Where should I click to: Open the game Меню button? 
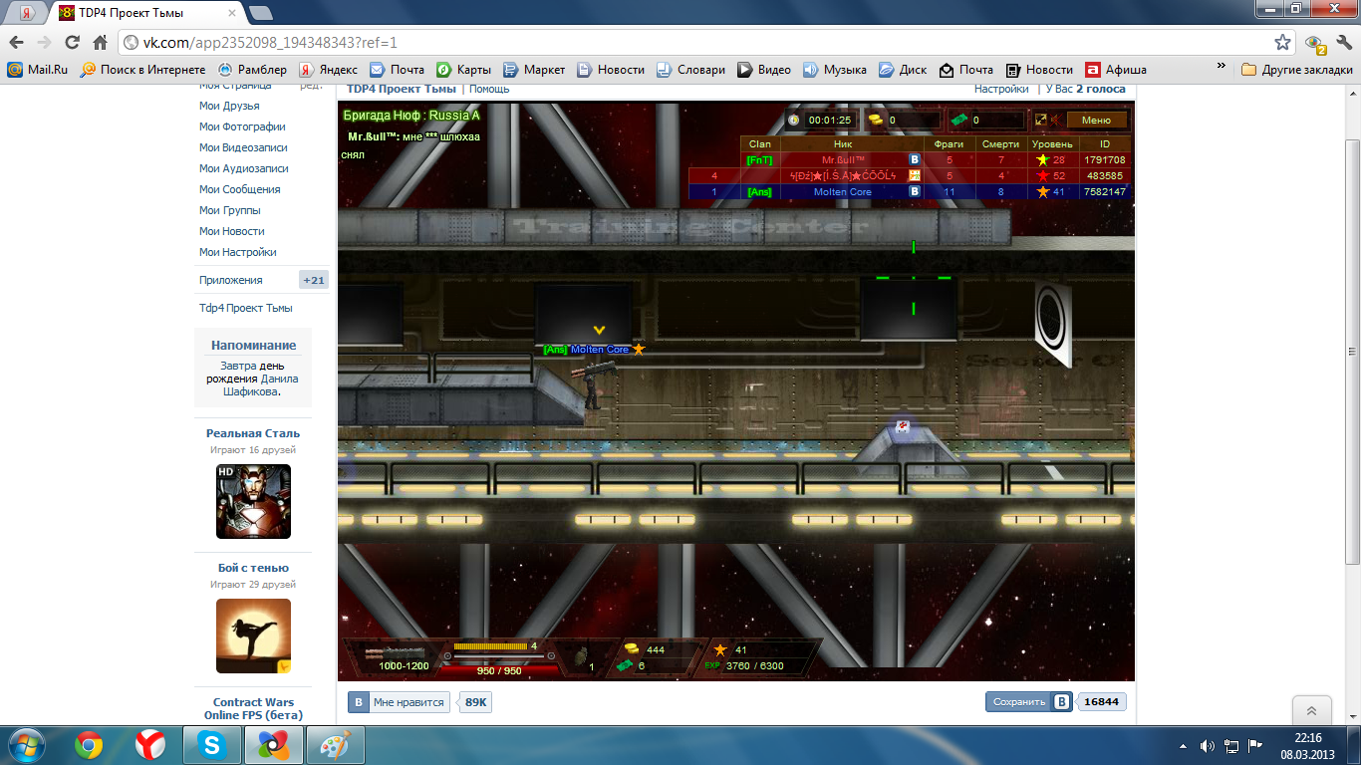coord(1096,120)
